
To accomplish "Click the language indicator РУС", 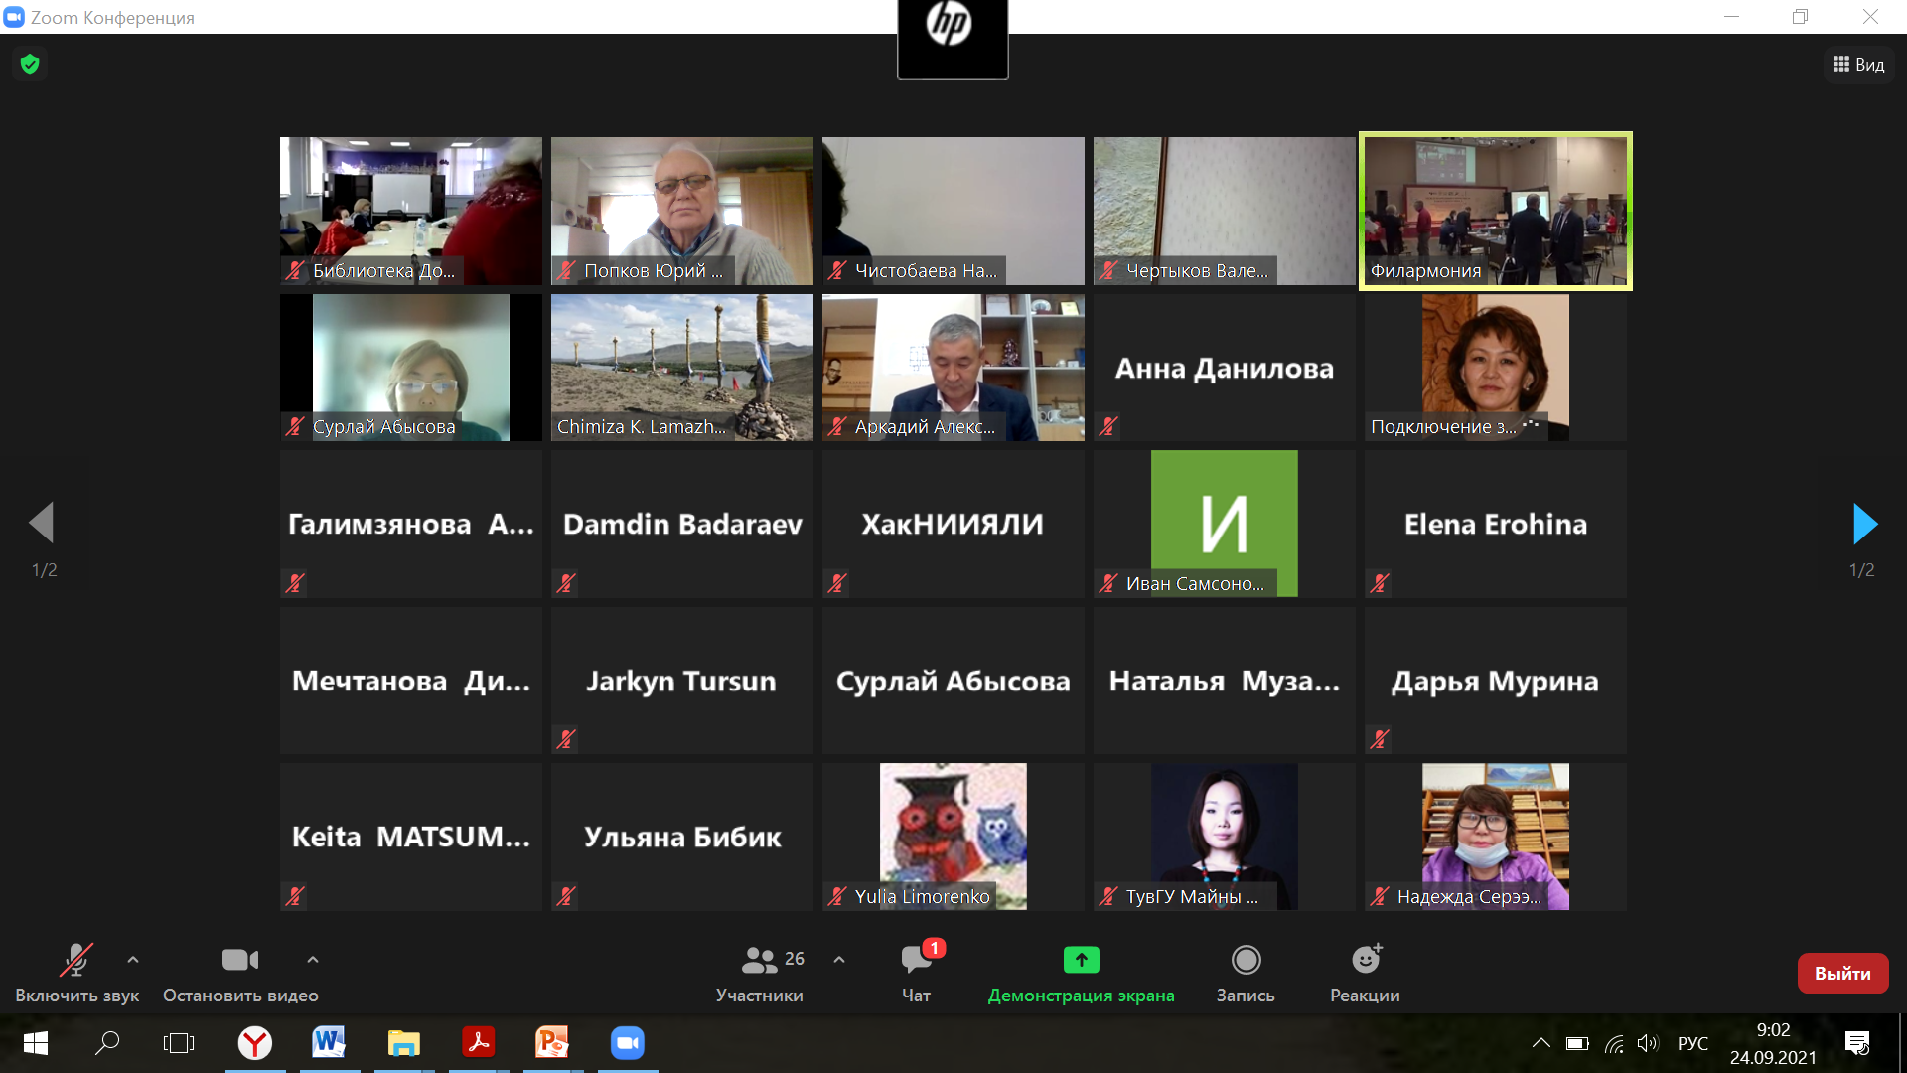I will pos(1692,1043).
